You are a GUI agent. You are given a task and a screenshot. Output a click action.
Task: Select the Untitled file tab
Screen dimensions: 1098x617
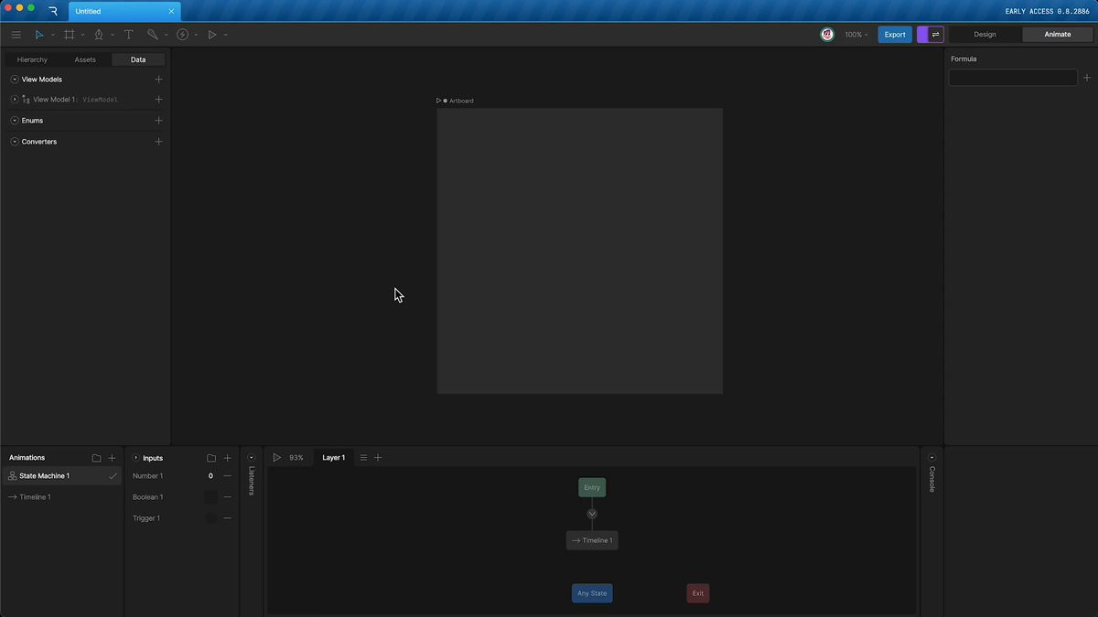coord(124,11)
